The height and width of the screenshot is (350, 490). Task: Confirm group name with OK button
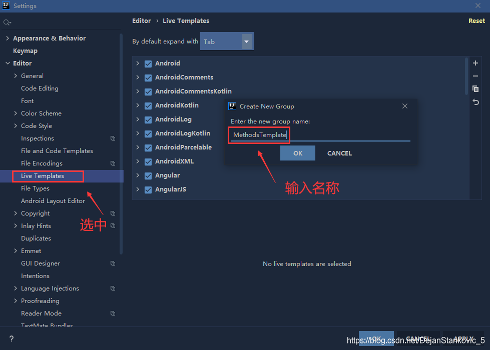[x=297, y=153]
